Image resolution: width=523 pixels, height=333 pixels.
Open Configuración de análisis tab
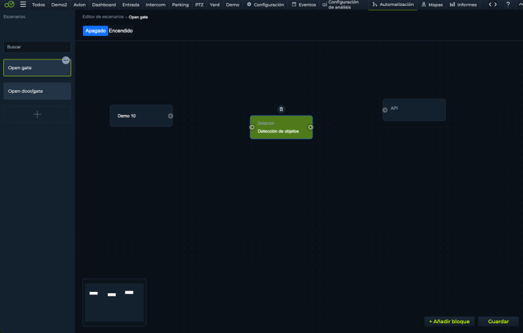pos(340,5)
